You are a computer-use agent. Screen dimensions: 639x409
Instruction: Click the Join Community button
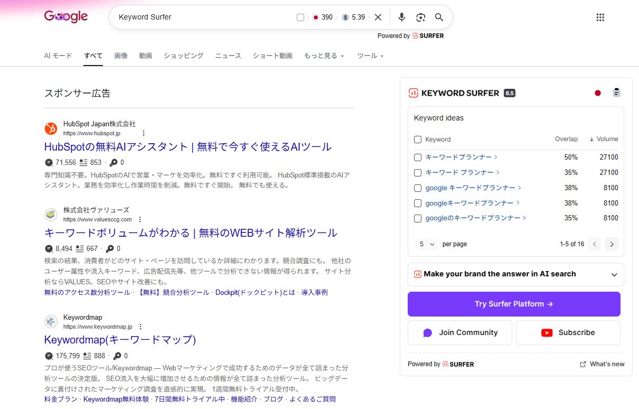tap(460, 332)
